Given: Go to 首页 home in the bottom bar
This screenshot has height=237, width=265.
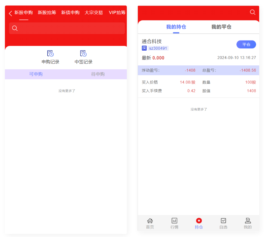Looking at the screenshot, I should (x=150, y=223).
